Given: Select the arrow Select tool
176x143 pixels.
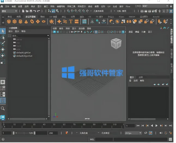Looking at the screenshot, I should (3, 31).
